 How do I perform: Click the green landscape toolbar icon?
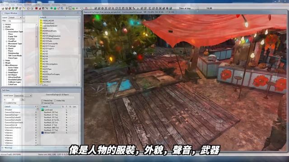click(74, 8)
